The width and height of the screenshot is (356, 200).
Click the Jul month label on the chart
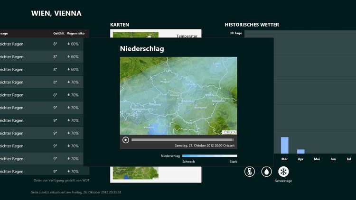[349, 159]
